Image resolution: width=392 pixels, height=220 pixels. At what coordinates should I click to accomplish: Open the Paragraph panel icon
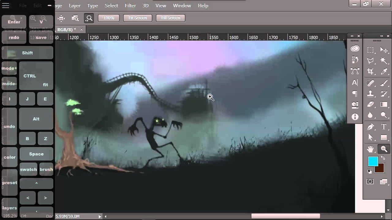pyautogui.click(x=355, y=94)
